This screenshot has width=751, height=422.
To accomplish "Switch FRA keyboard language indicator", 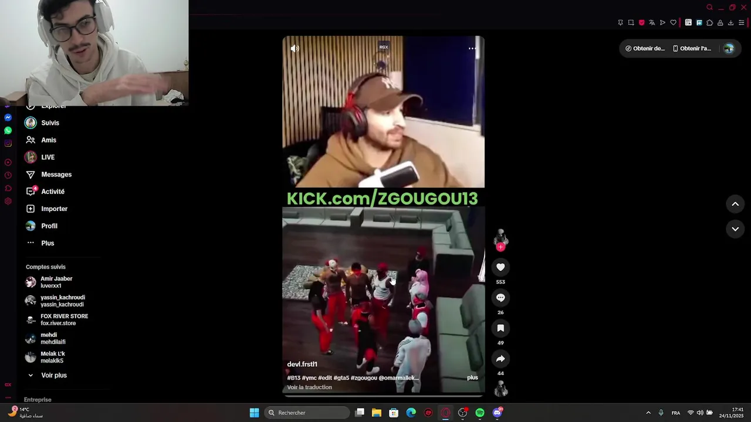I will (676, 413).
